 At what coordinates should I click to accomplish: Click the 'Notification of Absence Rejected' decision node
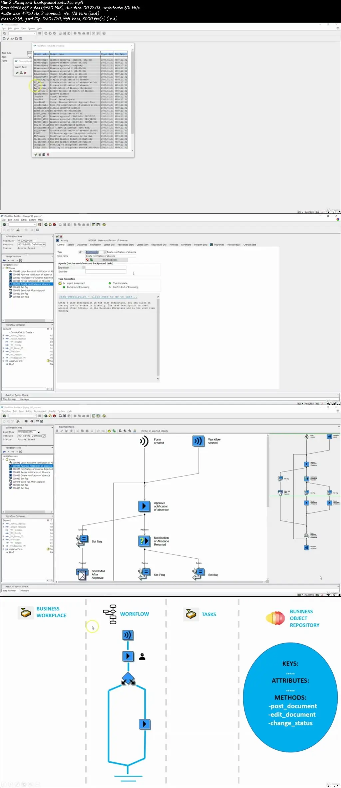click(x=144, y=541)
